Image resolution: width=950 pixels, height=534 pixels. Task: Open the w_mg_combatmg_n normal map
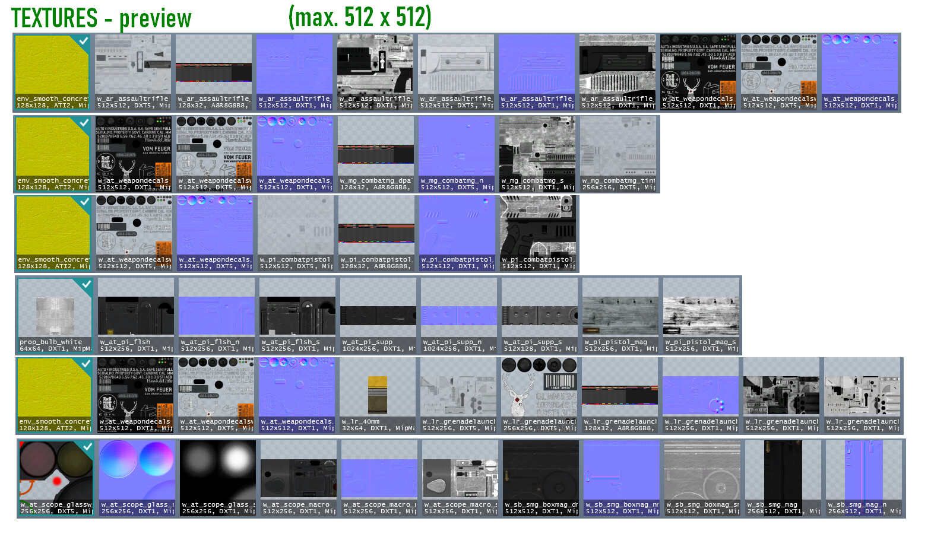[x=457, y=154]
